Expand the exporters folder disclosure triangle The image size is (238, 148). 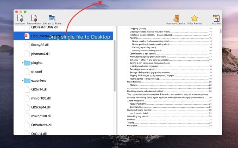23,81
